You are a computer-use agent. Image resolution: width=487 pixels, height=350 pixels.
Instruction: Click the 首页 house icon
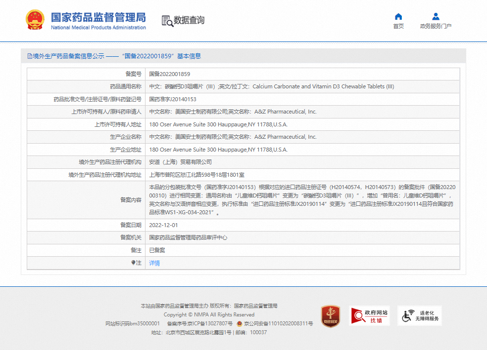click(398, 16)
